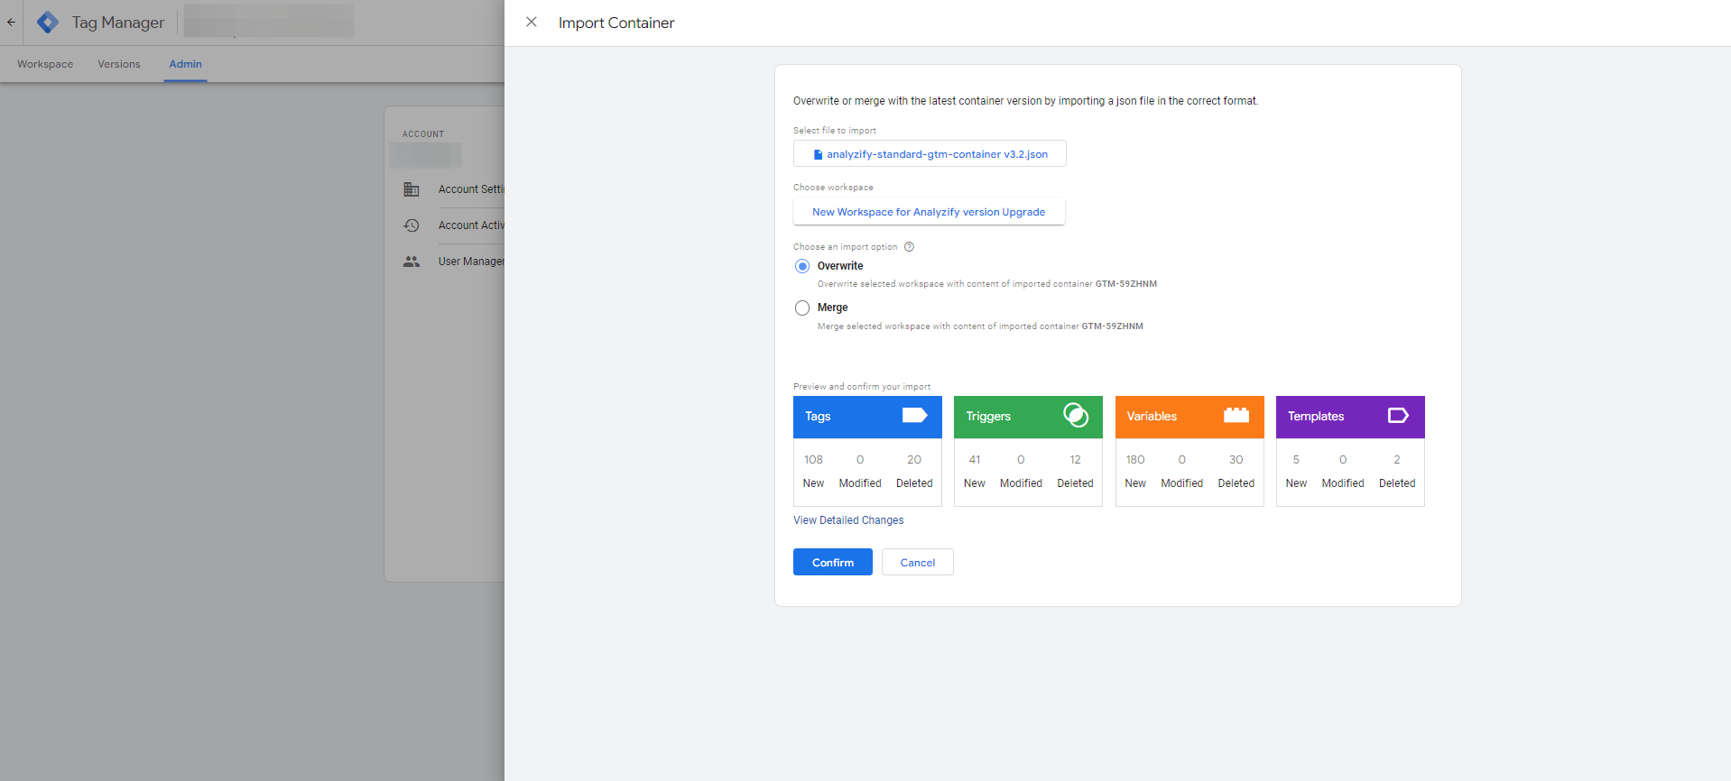Choose the analyzify-standard-gtm-container v3.2.json file field
Screen dimensions: 1731x781
(x=930, y=154)
